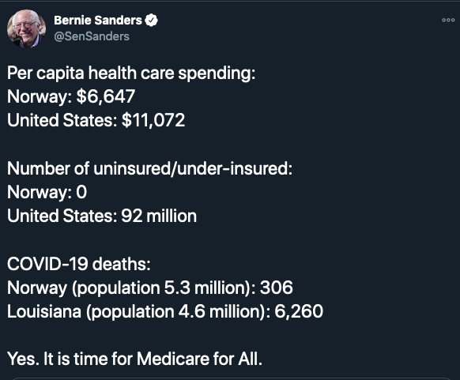The width and height of the screenshot is (460, 380).
Task: Open the three-dot more options menu
Action: coord(448,21)
